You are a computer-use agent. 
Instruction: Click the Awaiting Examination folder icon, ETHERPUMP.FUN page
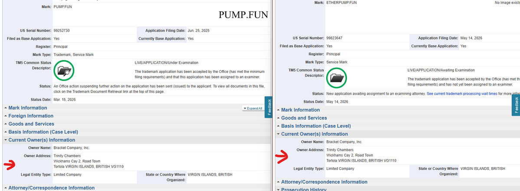[x=337, y=78]
